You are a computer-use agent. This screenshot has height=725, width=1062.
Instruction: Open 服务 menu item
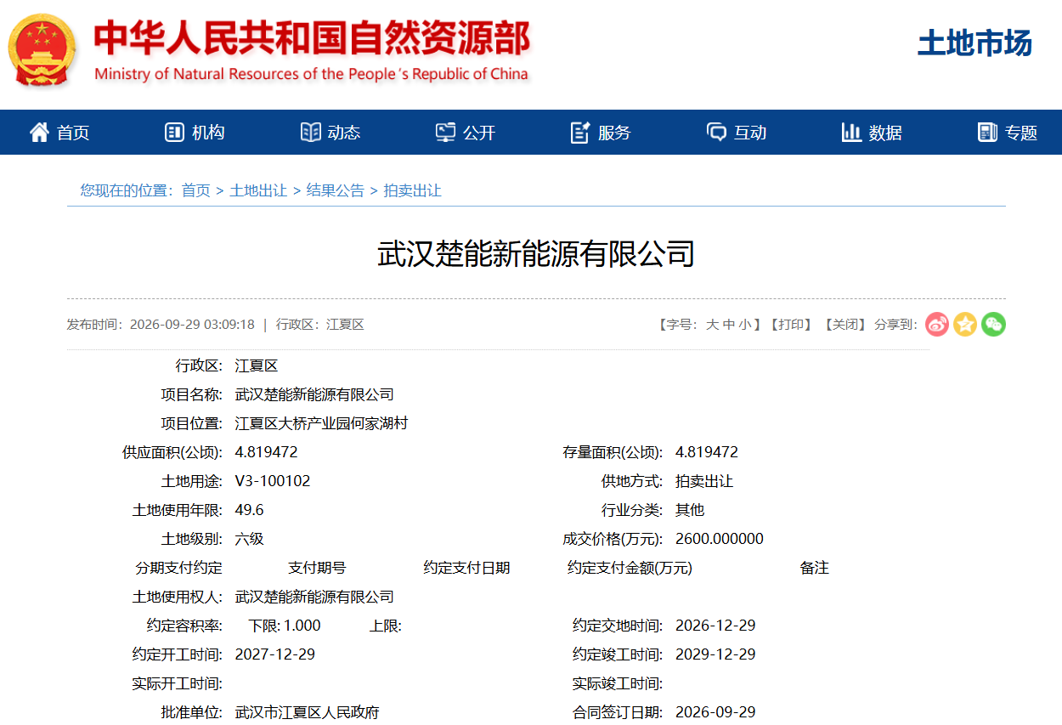point(614,133)
